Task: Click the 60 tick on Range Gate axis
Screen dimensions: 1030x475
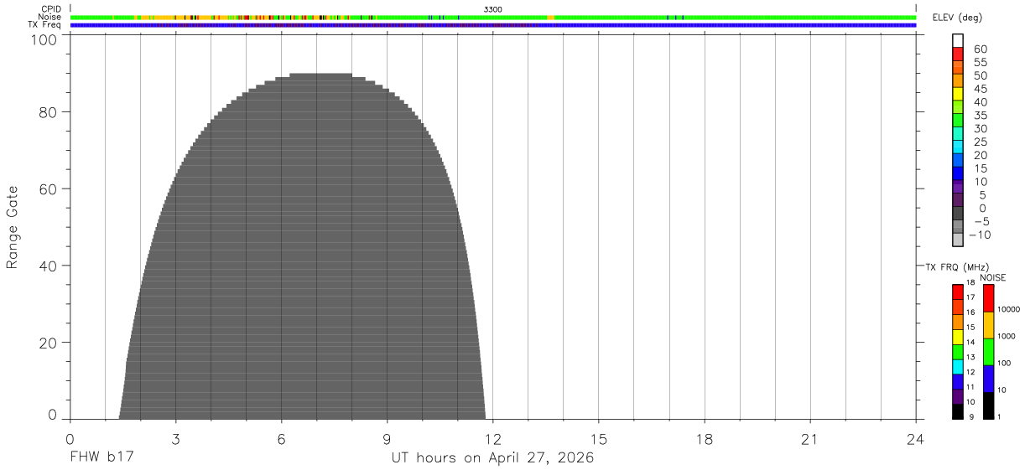Action: [49, 189]
